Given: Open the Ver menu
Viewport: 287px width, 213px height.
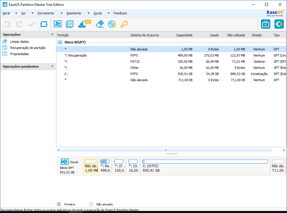Looking at the screenshot, I should 23,13.
